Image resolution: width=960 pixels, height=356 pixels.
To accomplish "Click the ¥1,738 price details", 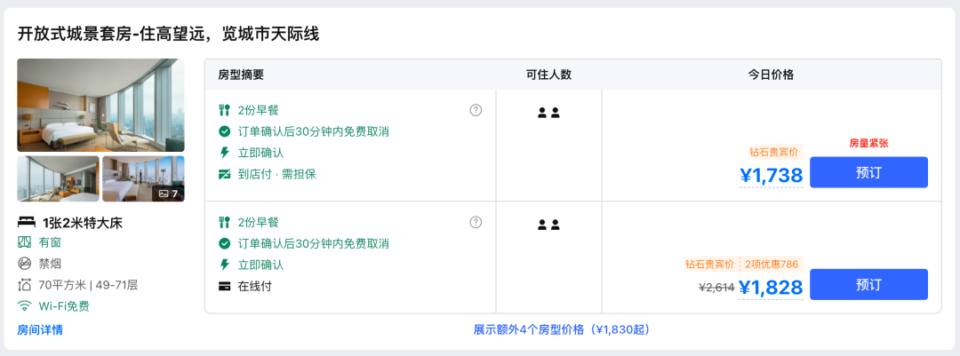I will pos(772,176).
